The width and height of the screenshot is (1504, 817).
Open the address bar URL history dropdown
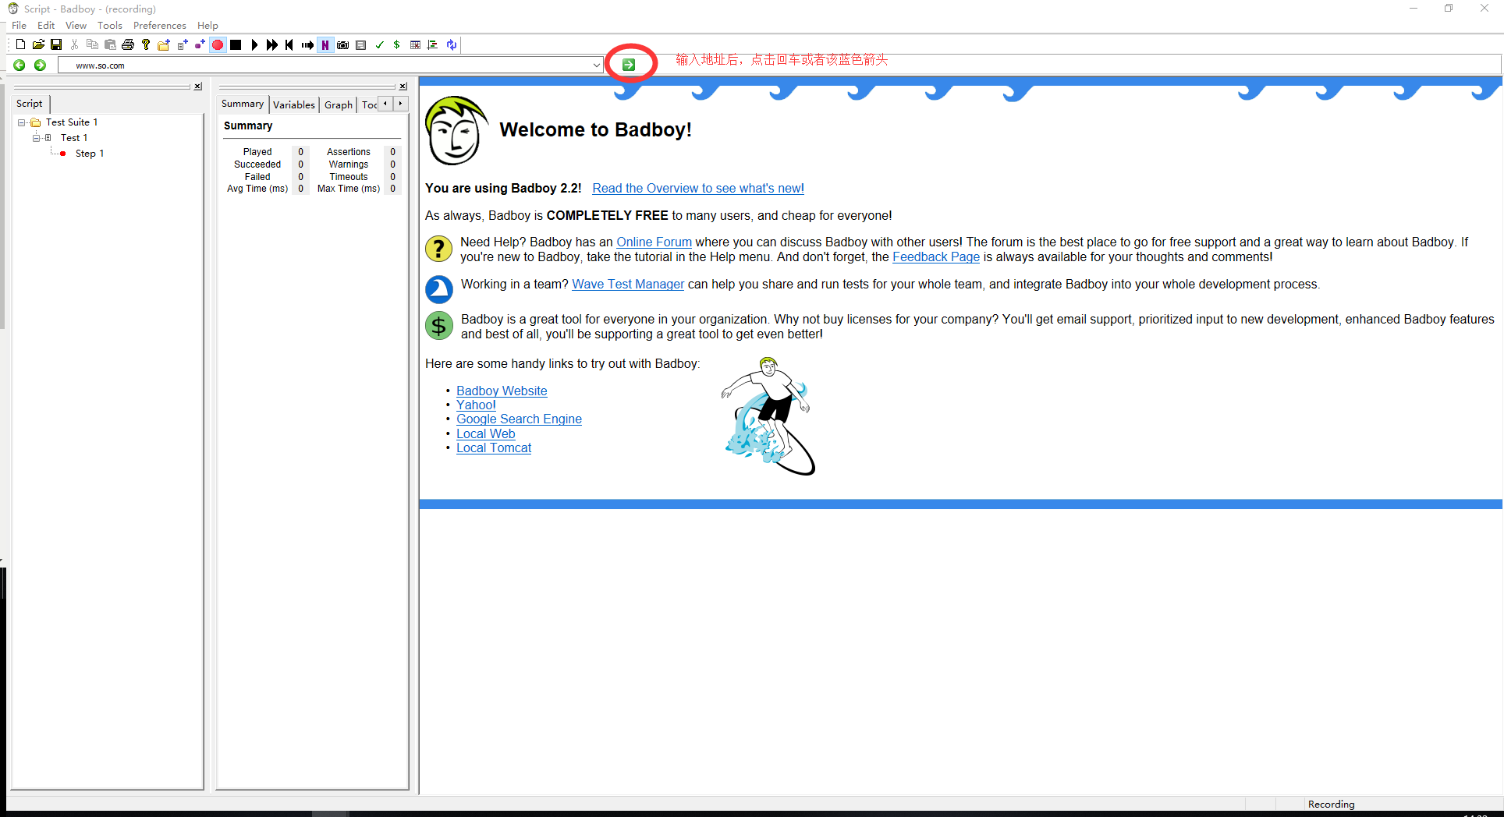(597, 65)
